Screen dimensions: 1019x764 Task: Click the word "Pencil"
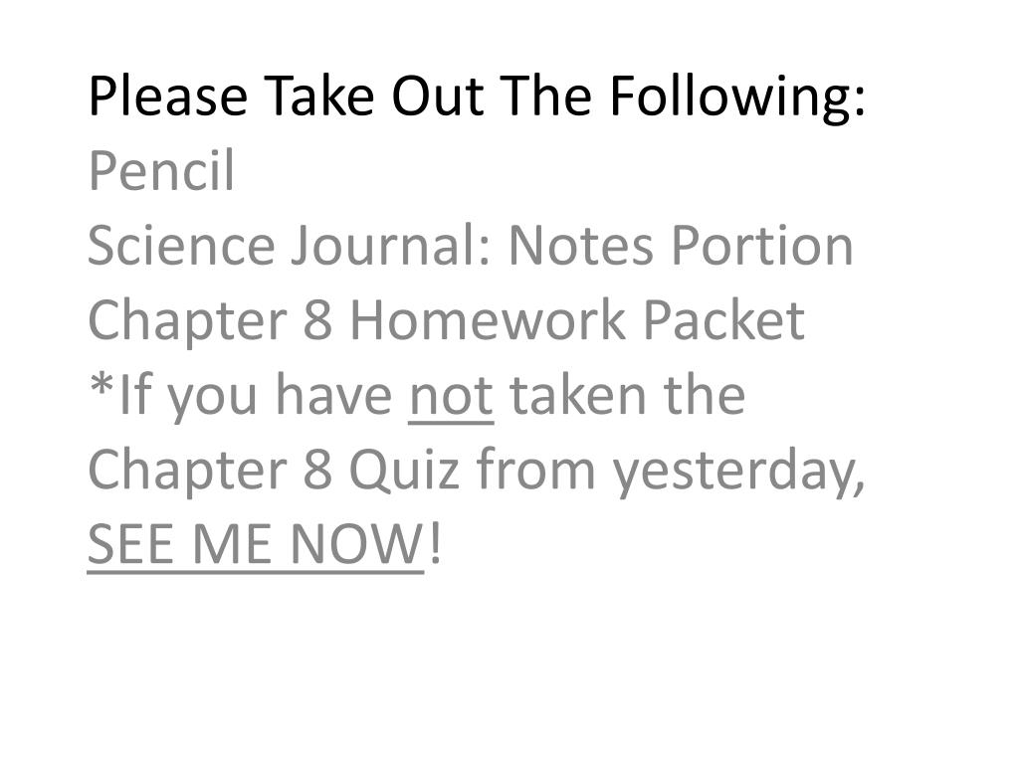point(161,169)
